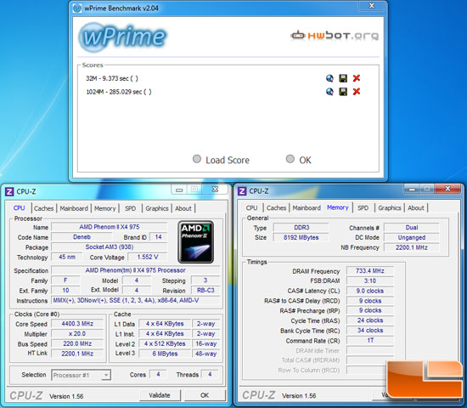Screen dimensions: 467x408
Task: Save the 32M score with floppy icon
Action: tap(343, 78)
